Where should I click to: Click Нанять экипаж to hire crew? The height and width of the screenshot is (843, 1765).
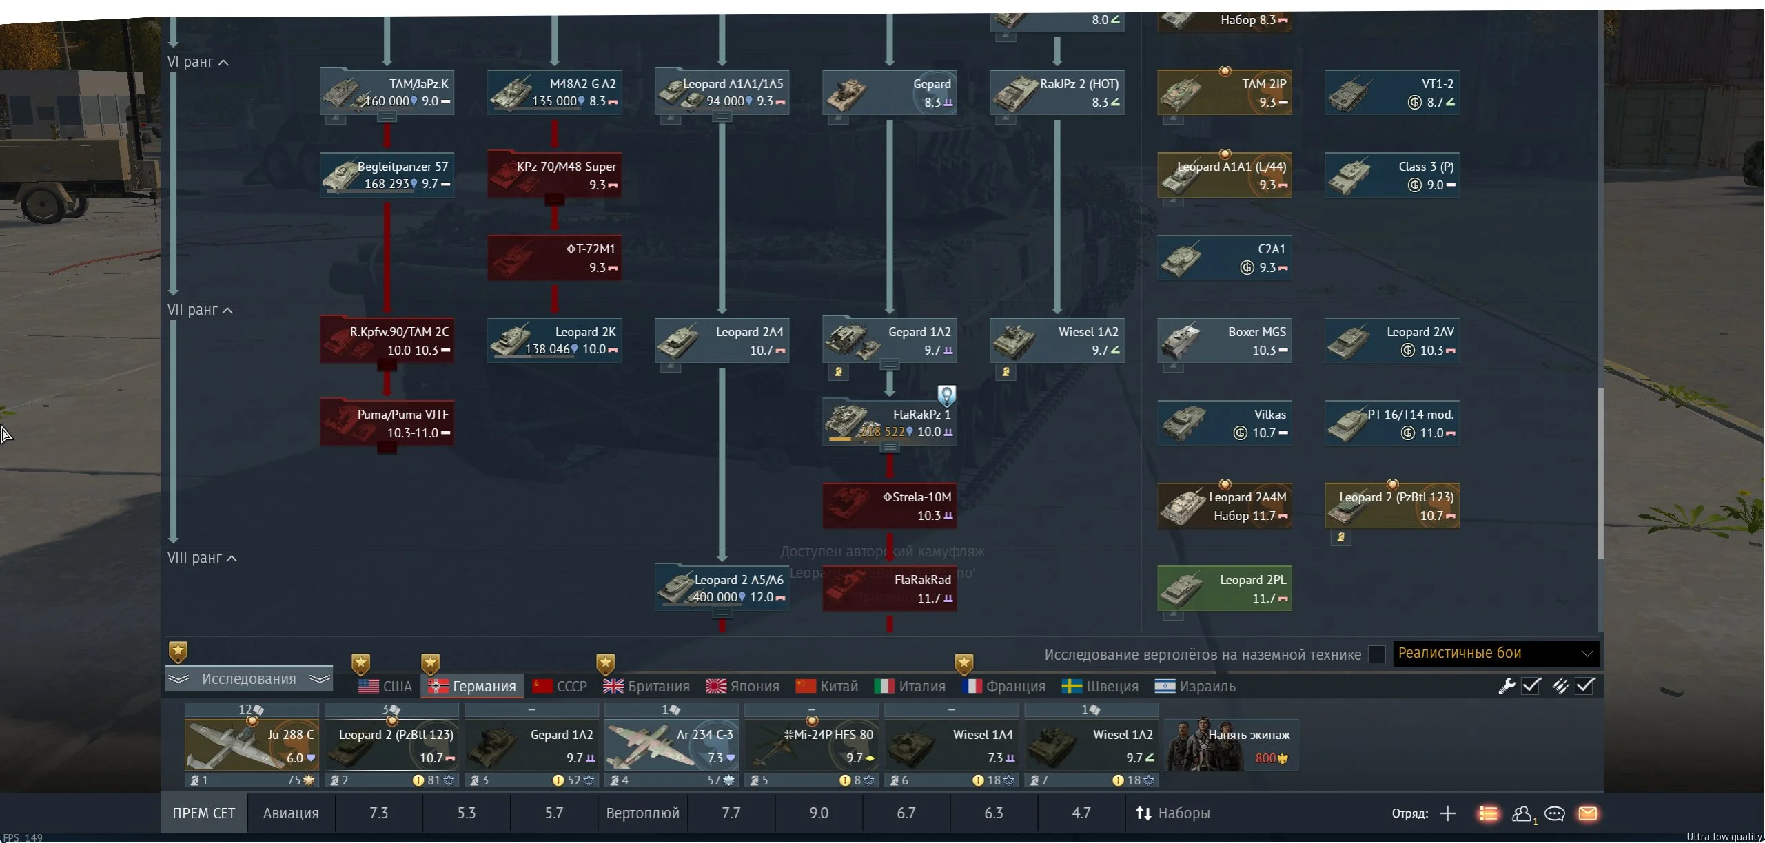[1232, 746]
